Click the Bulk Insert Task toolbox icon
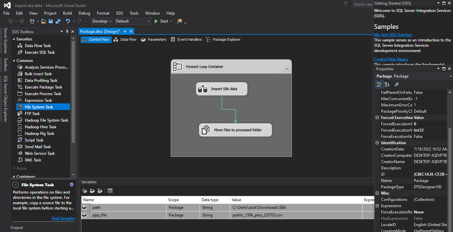Viewport: 453px width, 232px height. [20, 74]
